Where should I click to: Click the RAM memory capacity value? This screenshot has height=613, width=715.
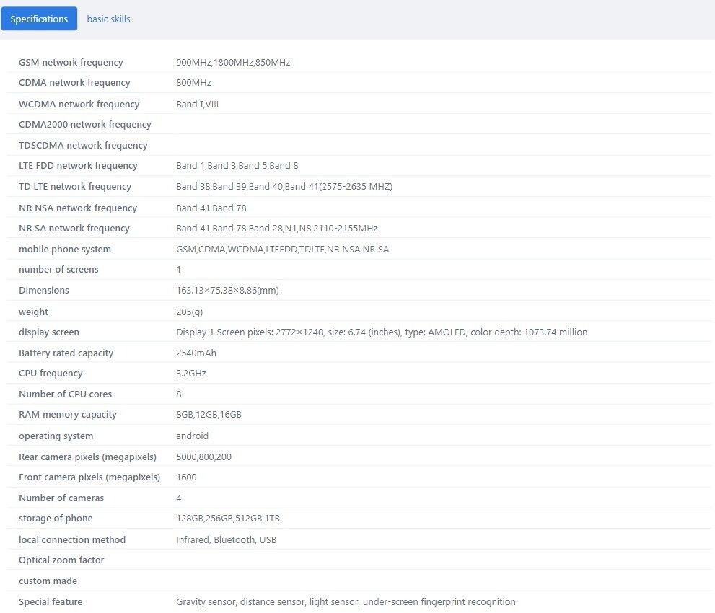(209, 415)
